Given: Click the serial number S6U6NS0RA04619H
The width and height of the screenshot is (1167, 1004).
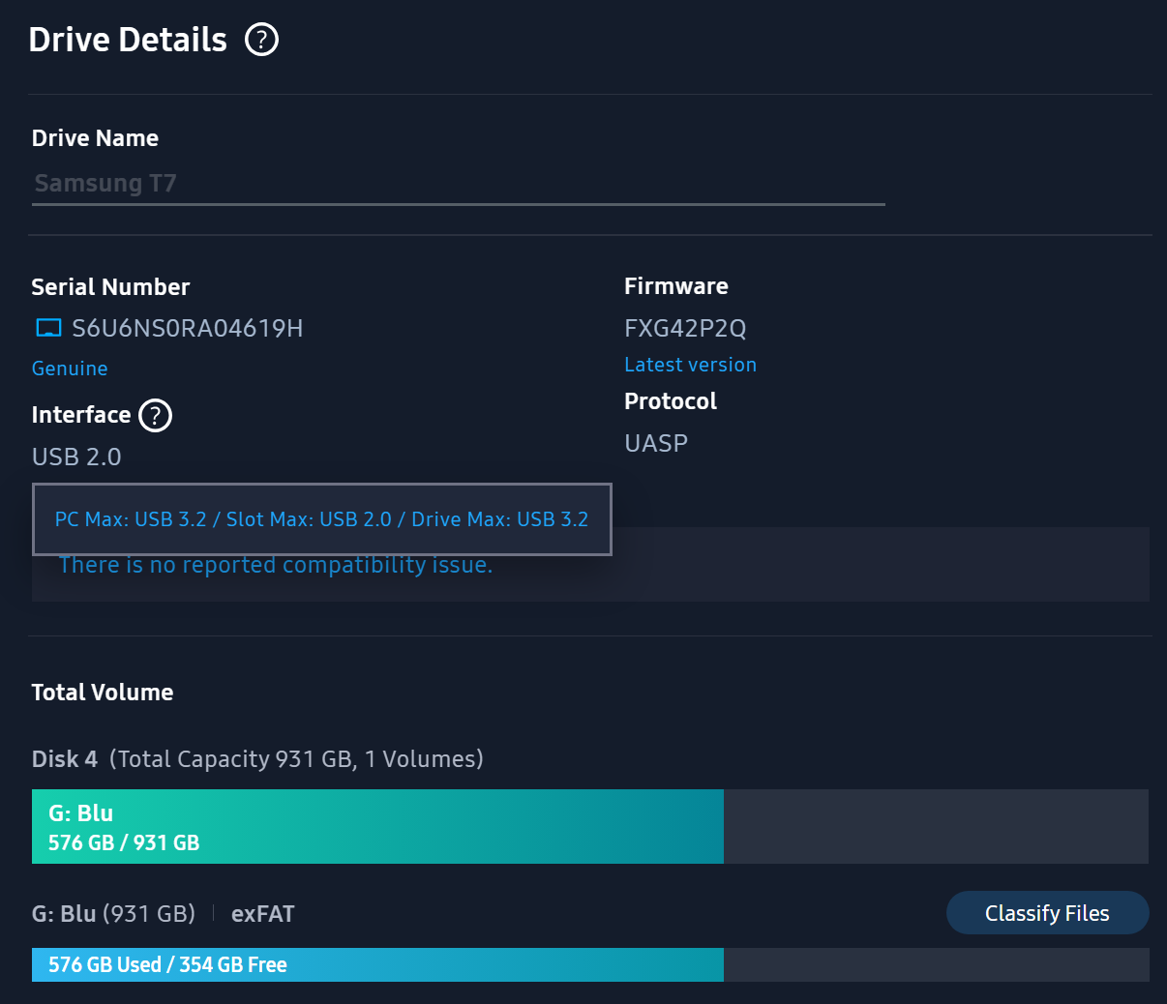Looking at the screenshot, I should point(188,328).
